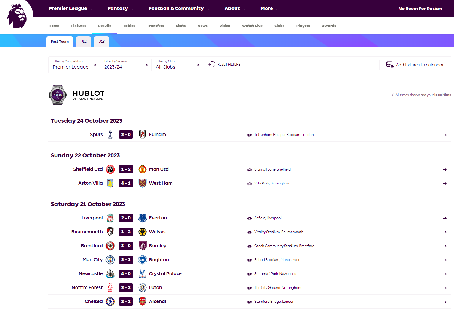Click the No Room For Racism link
Image resolution: width=454 pixels, height=309 pixels.
click(420, 9)
